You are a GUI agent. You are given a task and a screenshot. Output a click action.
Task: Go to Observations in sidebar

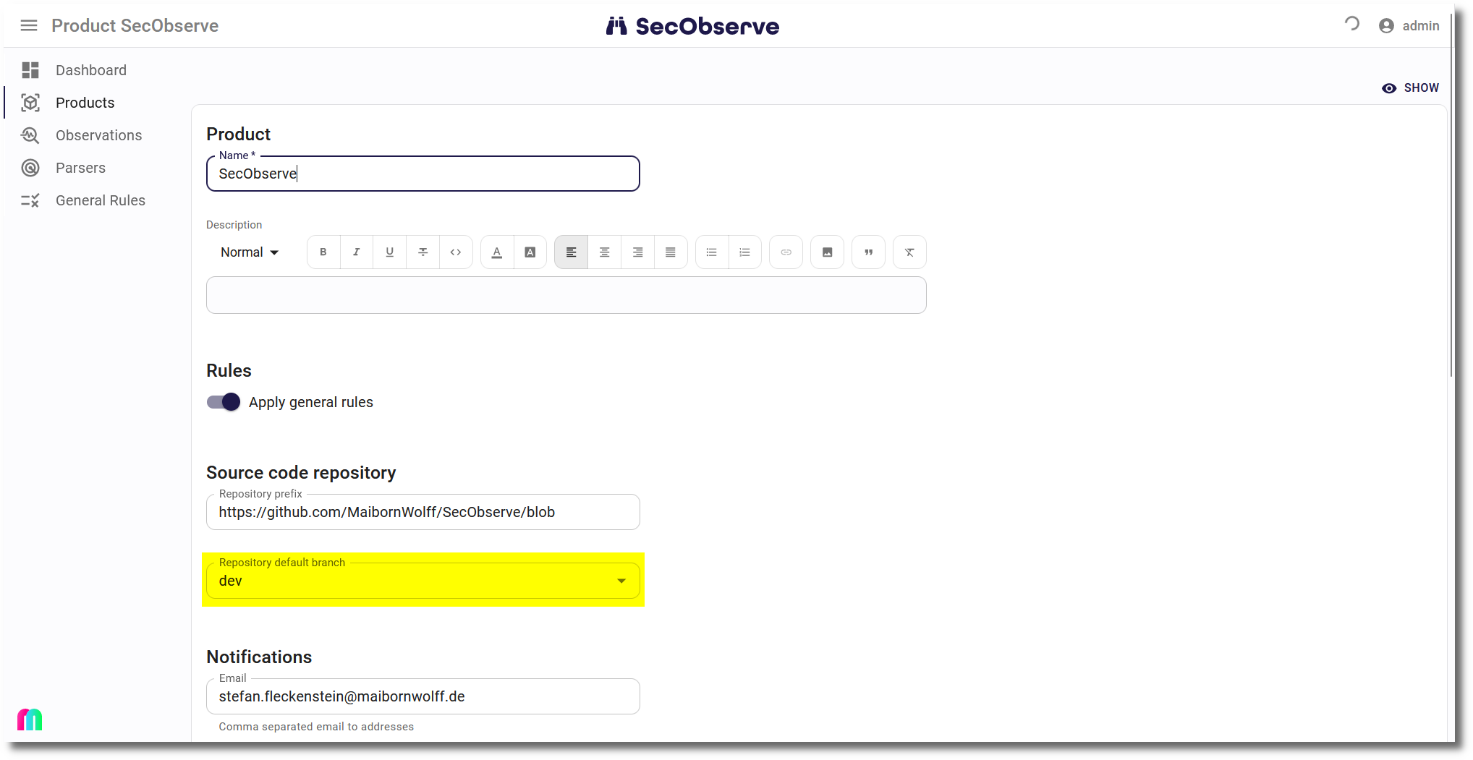98,135
